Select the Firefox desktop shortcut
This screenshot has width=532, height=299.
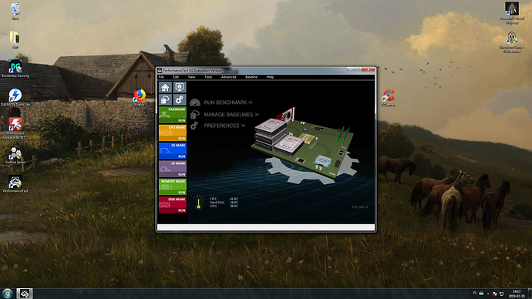[140, 98]
